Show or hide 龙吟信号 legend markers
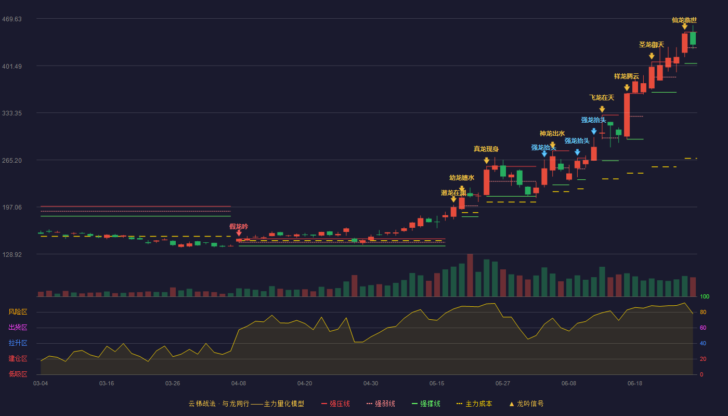728x416 pixels. pyautogui.click(x=526, y=404)
